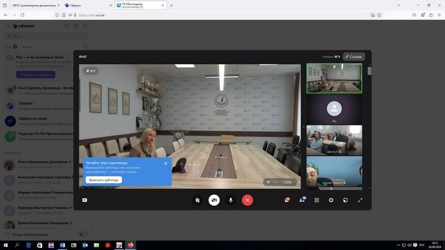Go back in browser history
Screen dimensions: 445x250
click(x=6, y=15)
